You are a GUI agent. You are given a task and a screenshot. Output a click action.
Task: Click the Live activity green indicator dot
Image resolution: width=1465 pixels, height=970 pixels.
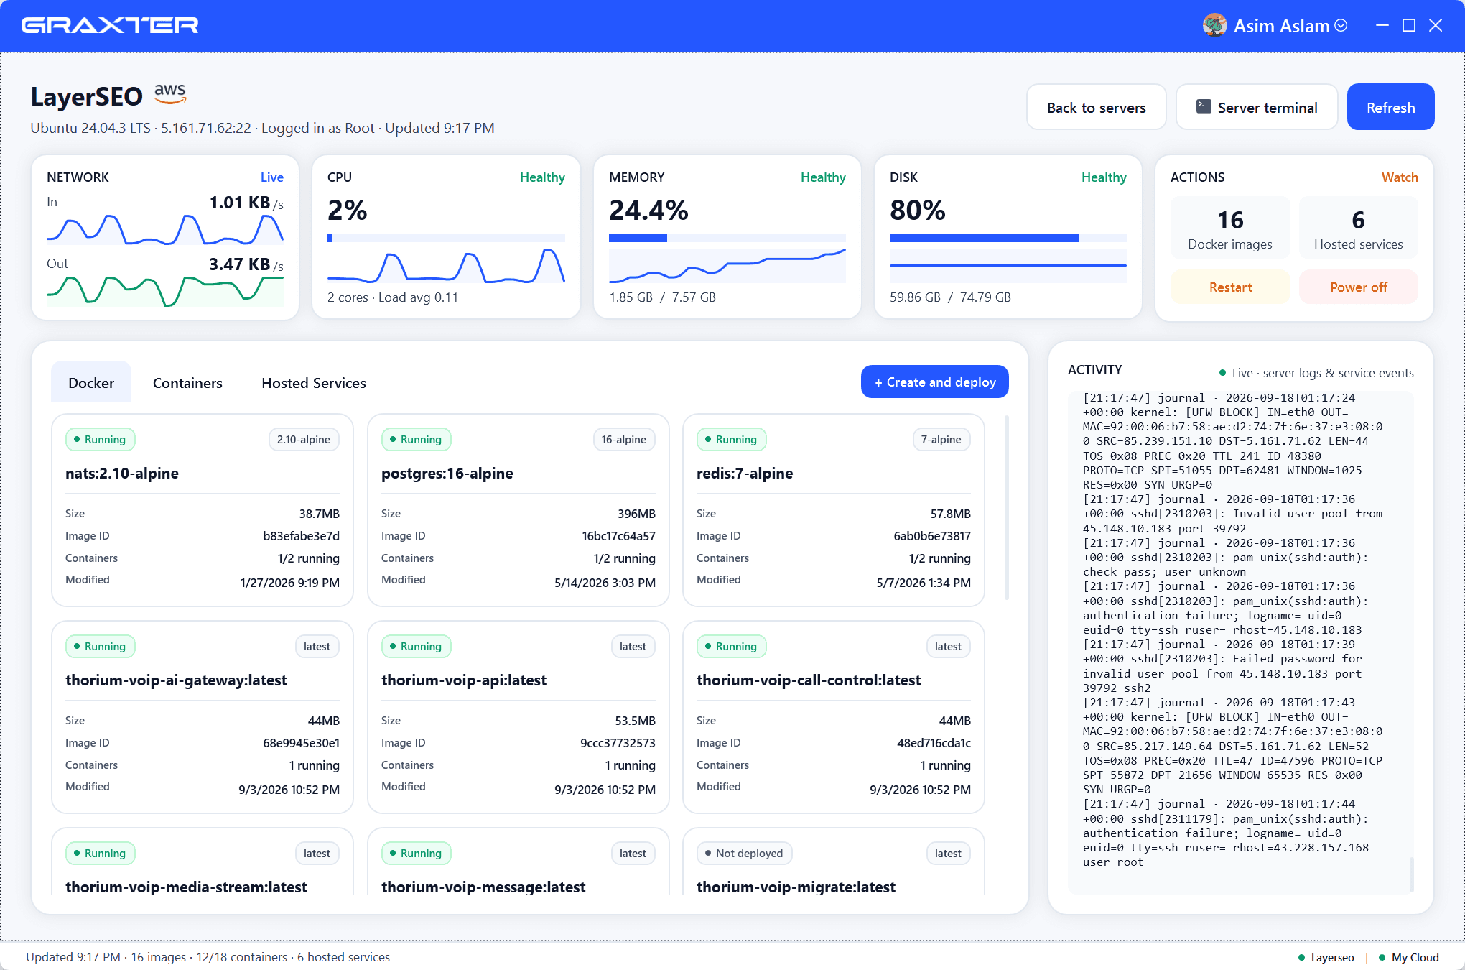coord(1222,373)
